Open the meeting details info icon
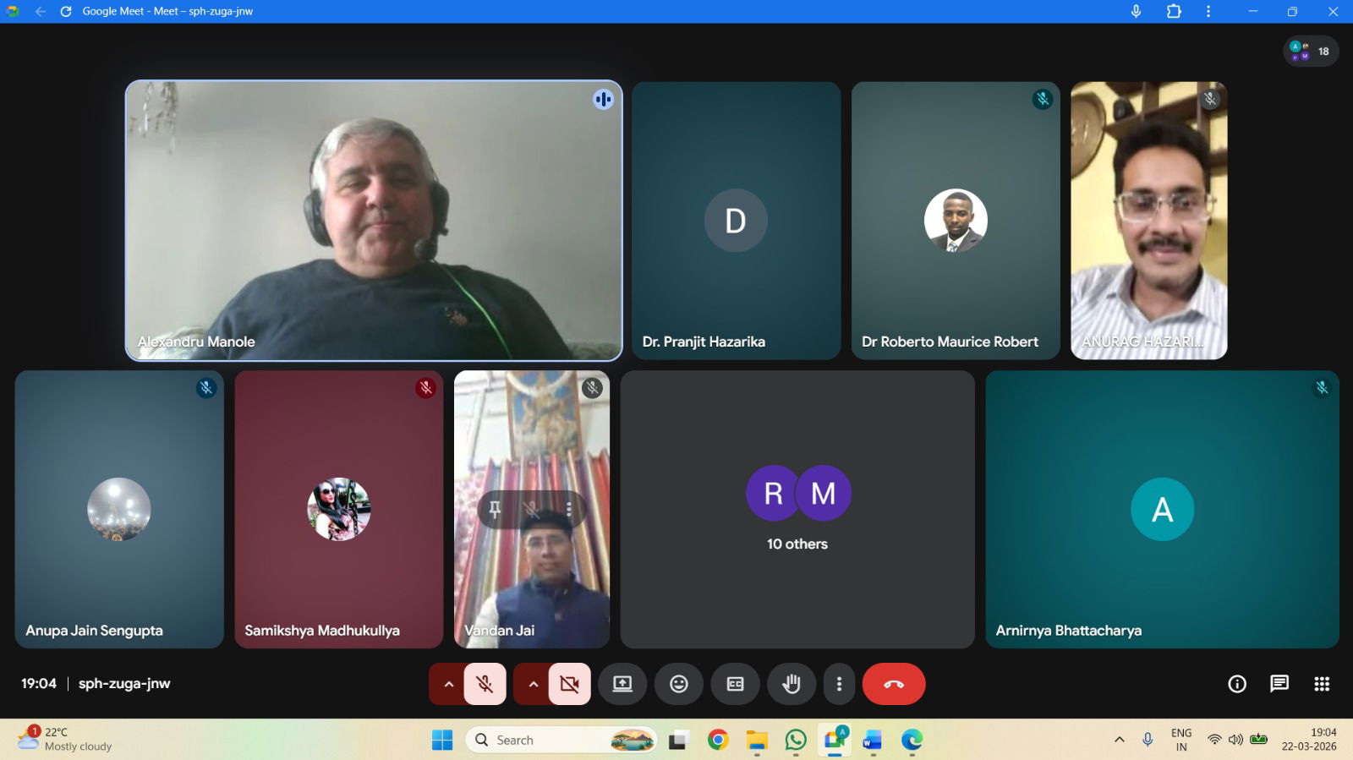The image size is (1353, 760). 1236,684
